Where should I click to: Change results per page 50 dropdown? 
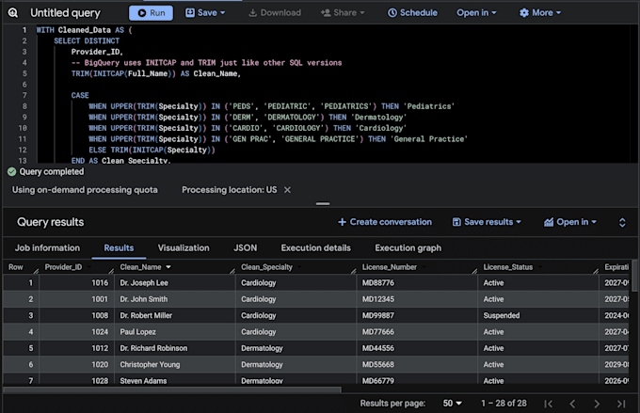click(x=453, y=404)
